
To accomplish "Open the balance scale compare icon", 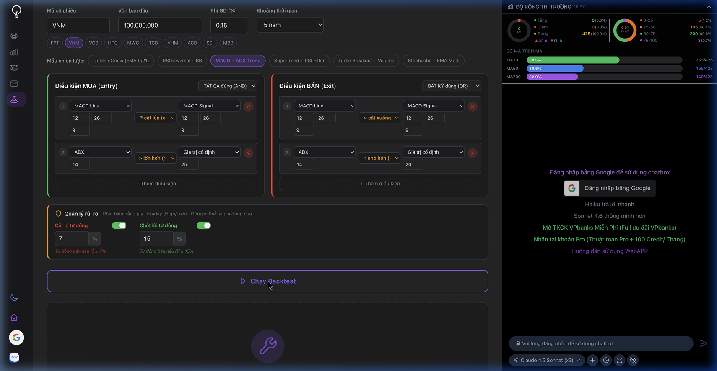I will [14, 68].
